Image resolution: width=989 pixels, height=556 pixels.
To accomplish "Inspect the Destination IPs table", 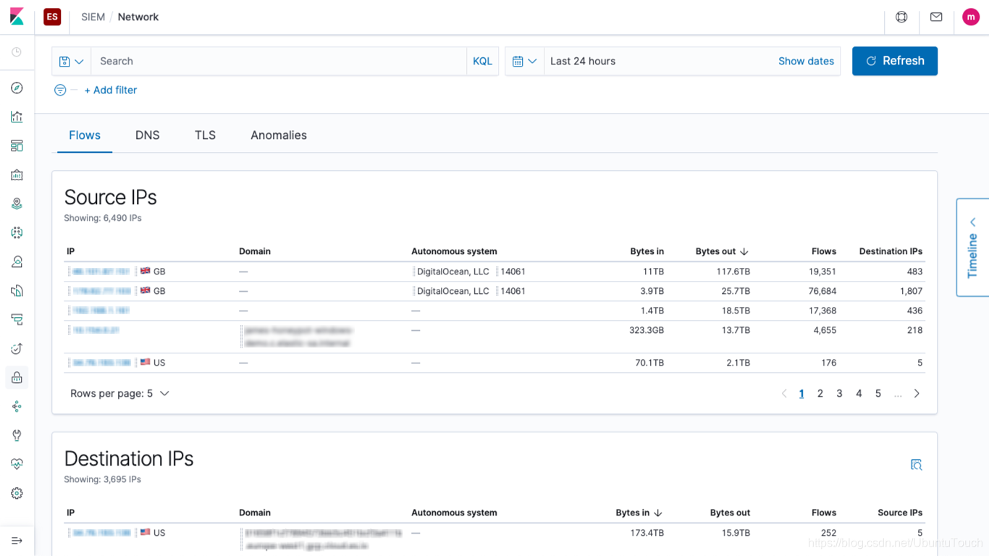I will coord(916,465).
